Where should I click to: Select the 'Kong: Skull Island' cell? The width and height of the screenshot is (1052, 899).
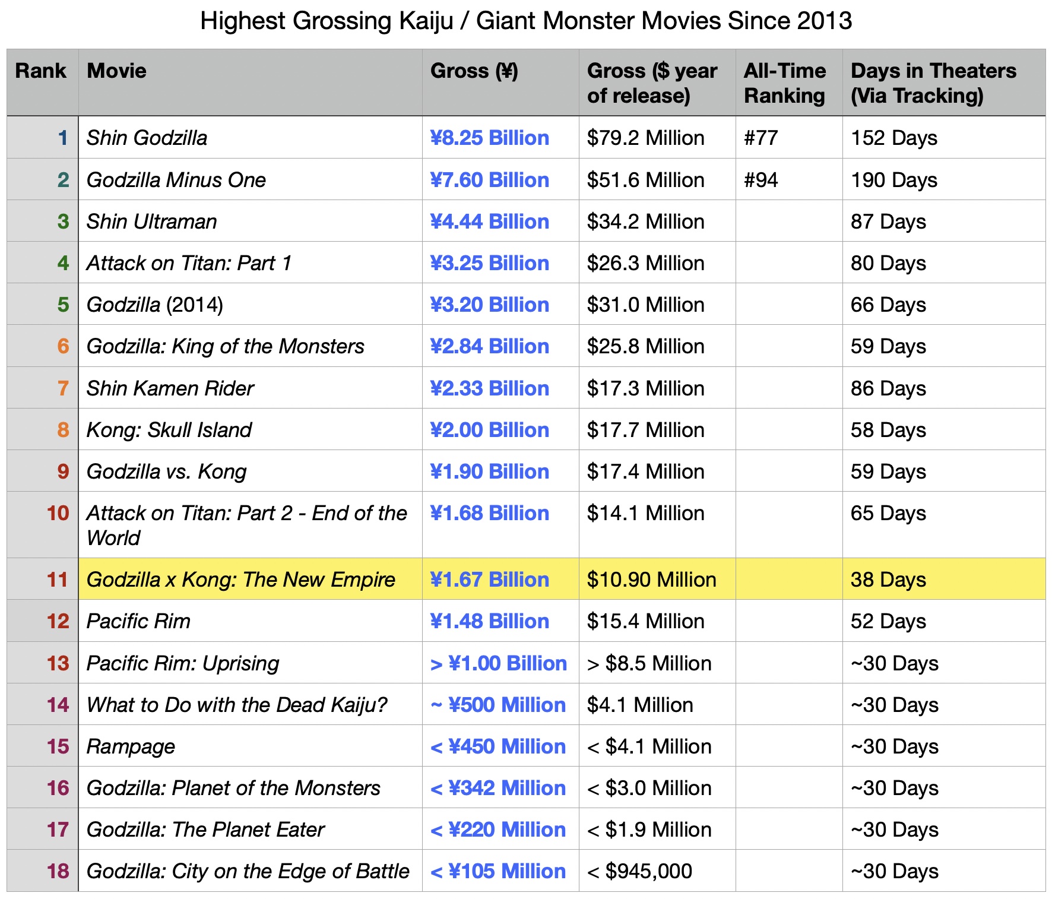250,429
